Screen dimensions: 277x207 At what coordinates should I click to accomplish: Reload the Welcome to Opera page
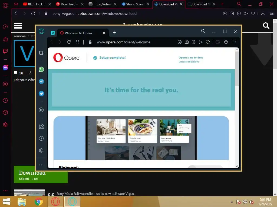(69, 42)
